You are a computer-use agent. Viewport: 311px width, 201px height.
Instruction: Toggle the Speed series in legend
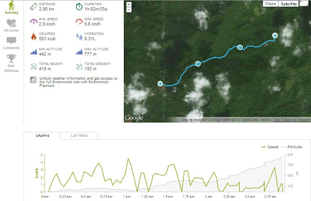coord(270,147)
